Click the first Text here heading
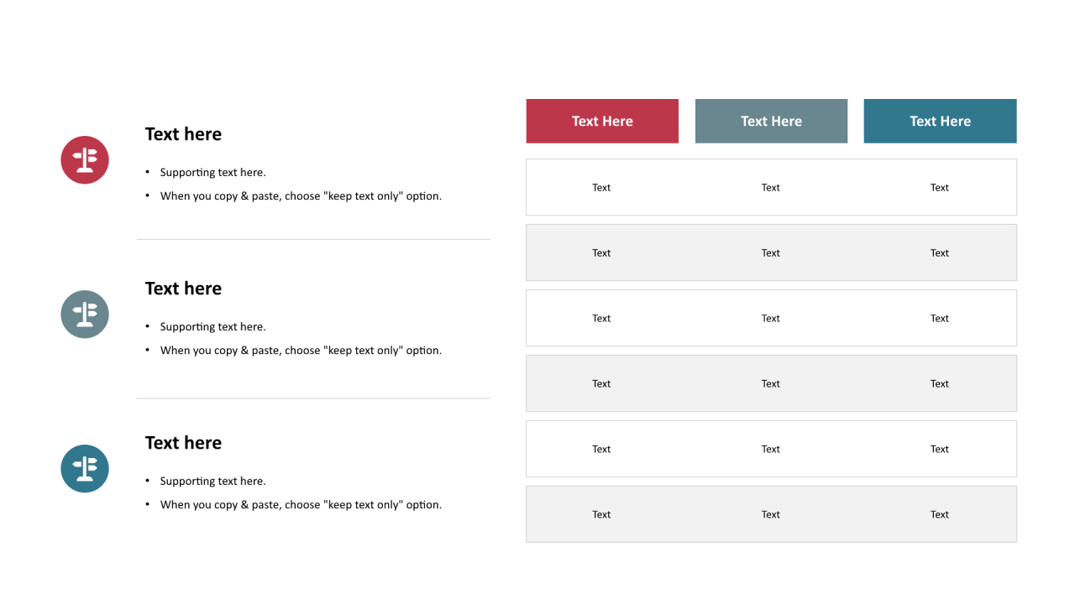The image size is (1075, 604). [x=183, y=134]
